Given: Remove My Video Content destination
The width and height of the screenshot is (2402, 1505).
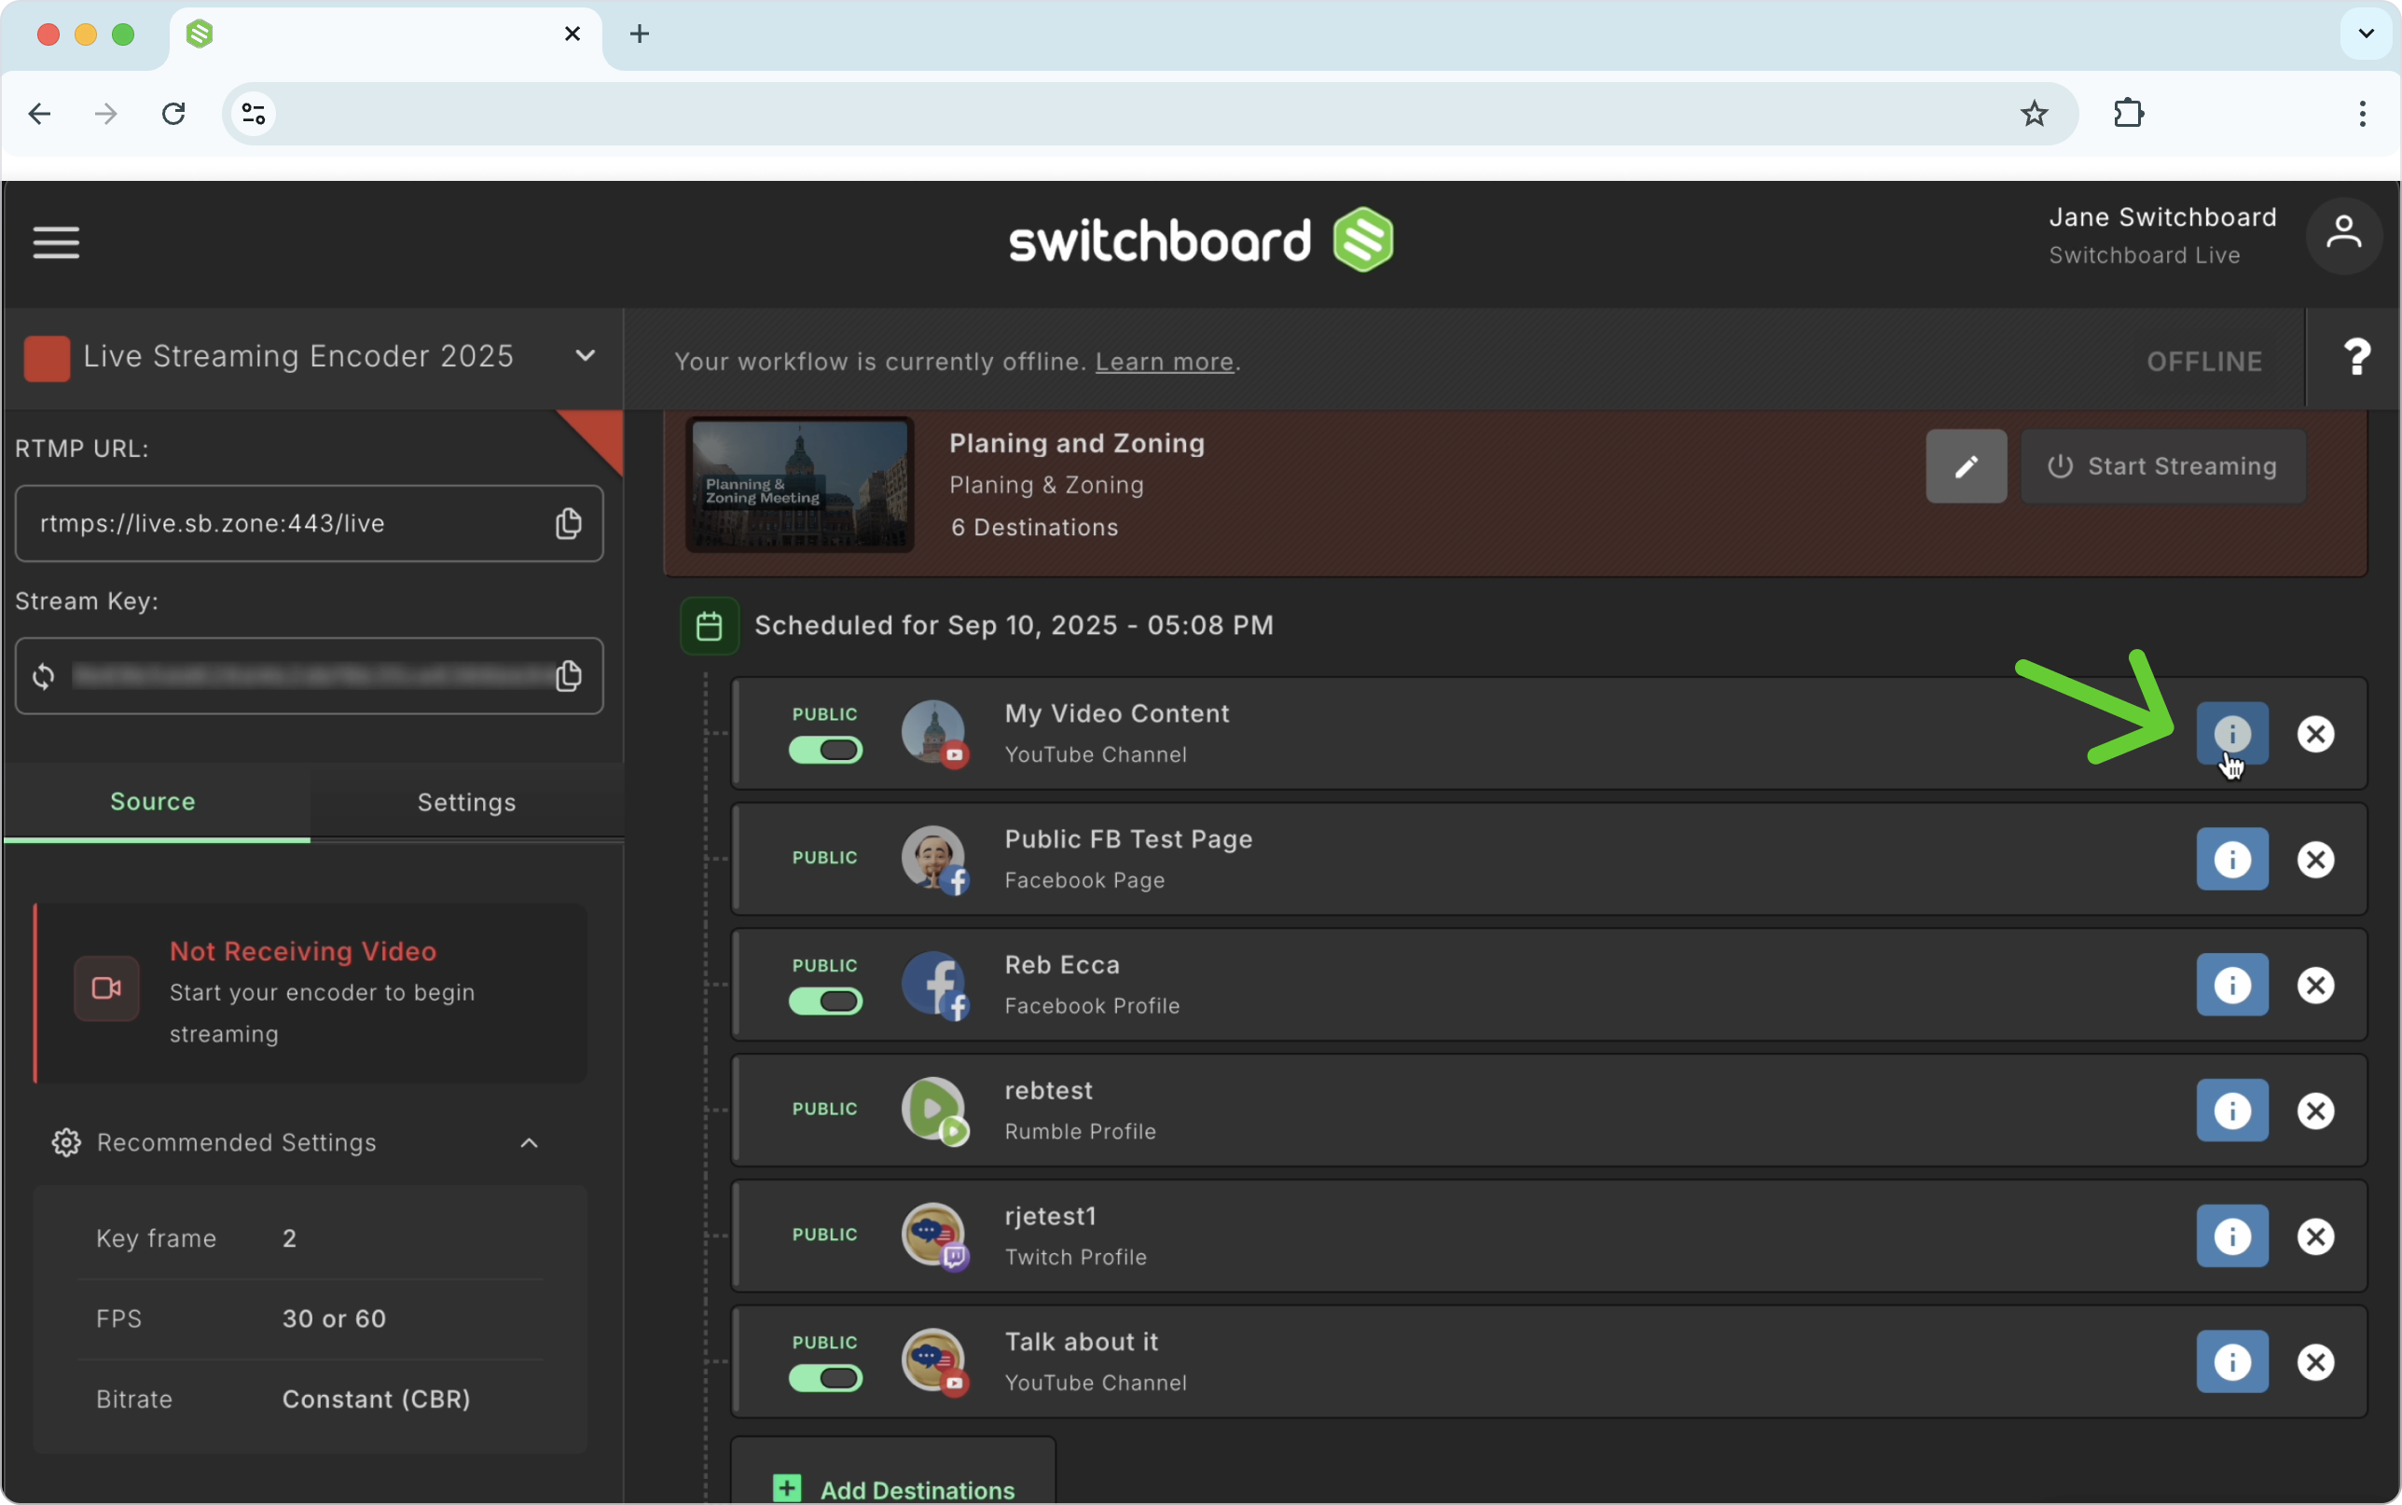Looking at the screenshot, I should tap(2315, 734).
